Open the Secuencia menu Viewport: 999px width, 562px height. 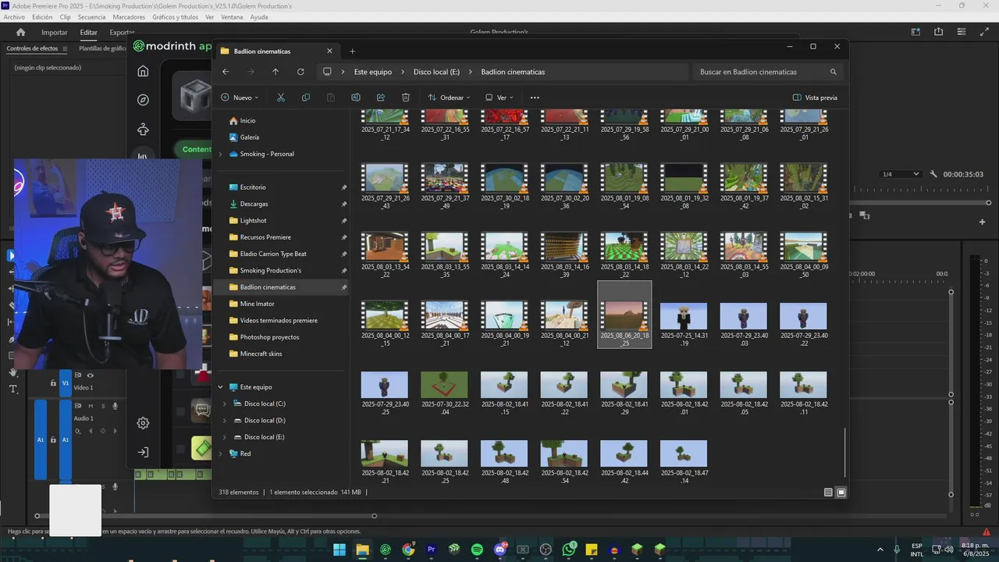(x=91, y=16)
